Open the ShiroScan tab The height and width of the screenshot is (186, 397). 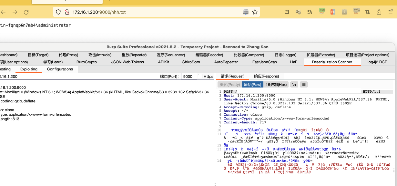(191, 62)
